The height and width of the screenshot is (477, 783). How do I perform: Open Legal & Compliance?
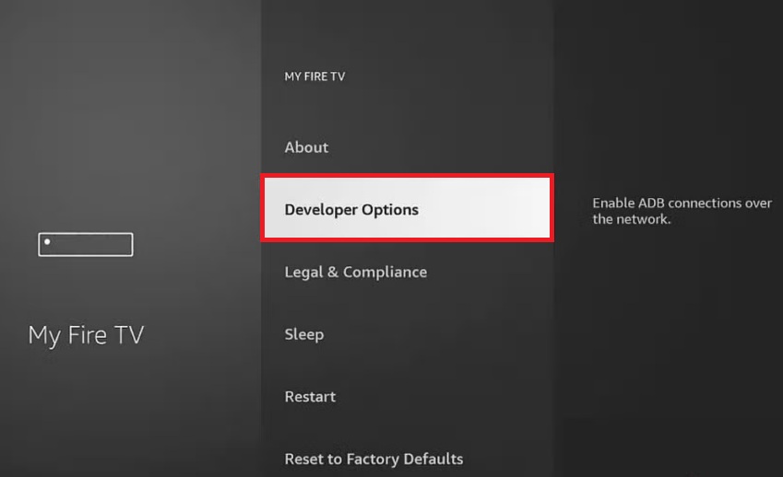407,272
